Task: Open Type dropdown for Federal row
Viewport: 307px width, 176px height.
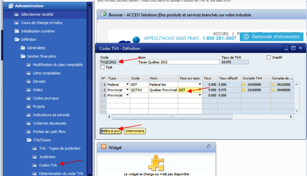Action: 127,84
